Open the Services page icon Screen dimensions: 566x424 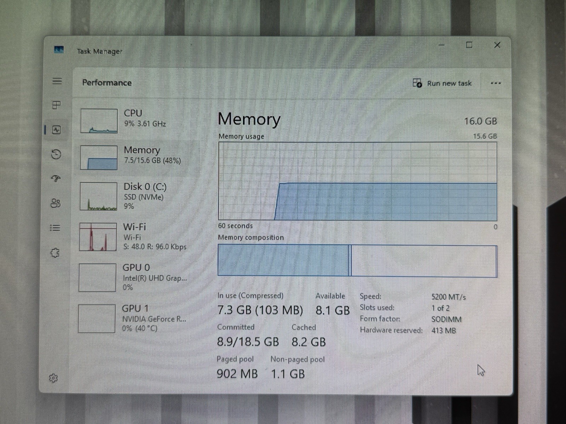click(55, 253)
